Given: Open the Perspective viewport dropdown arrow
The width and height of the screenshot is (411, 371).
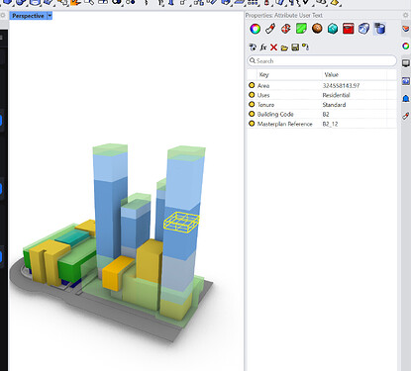Looking at the screenshot, I should coord(50,16).
